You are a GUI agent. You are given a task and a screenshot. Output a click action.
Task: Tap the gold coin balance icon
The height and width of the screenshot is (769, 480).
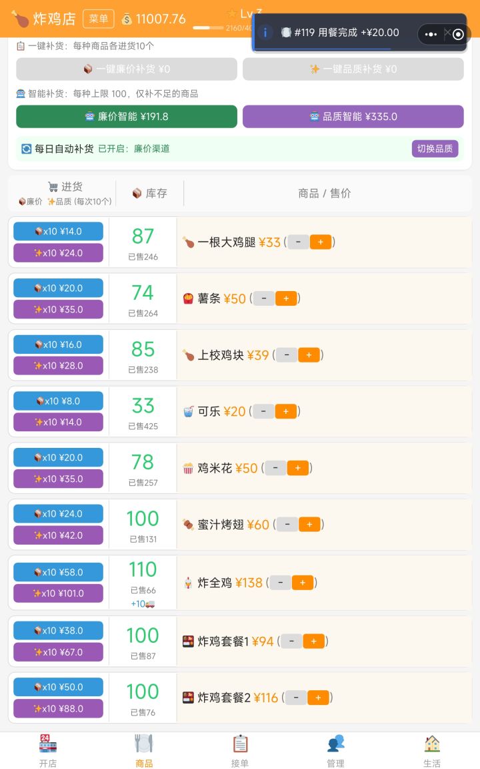[x=127, y=19]
